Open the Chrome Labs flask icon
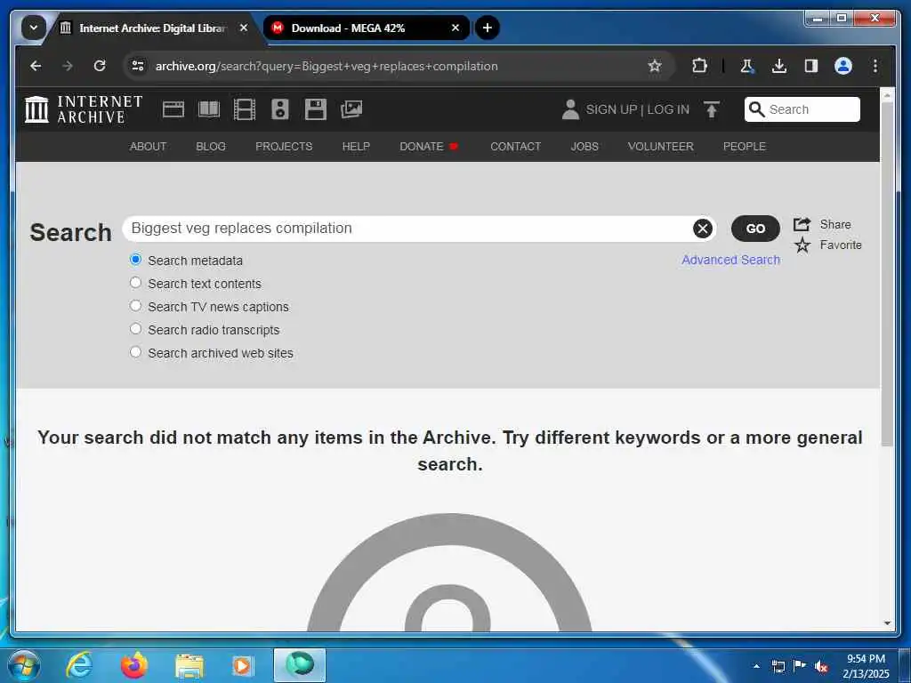Image resolution: width=911 pixels, height=683 pixels. point(747,66)
